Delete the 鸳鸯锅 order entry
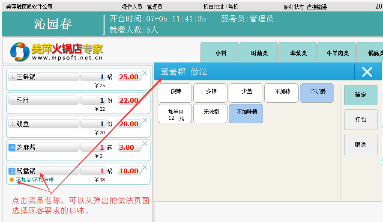 coord(145,167)
